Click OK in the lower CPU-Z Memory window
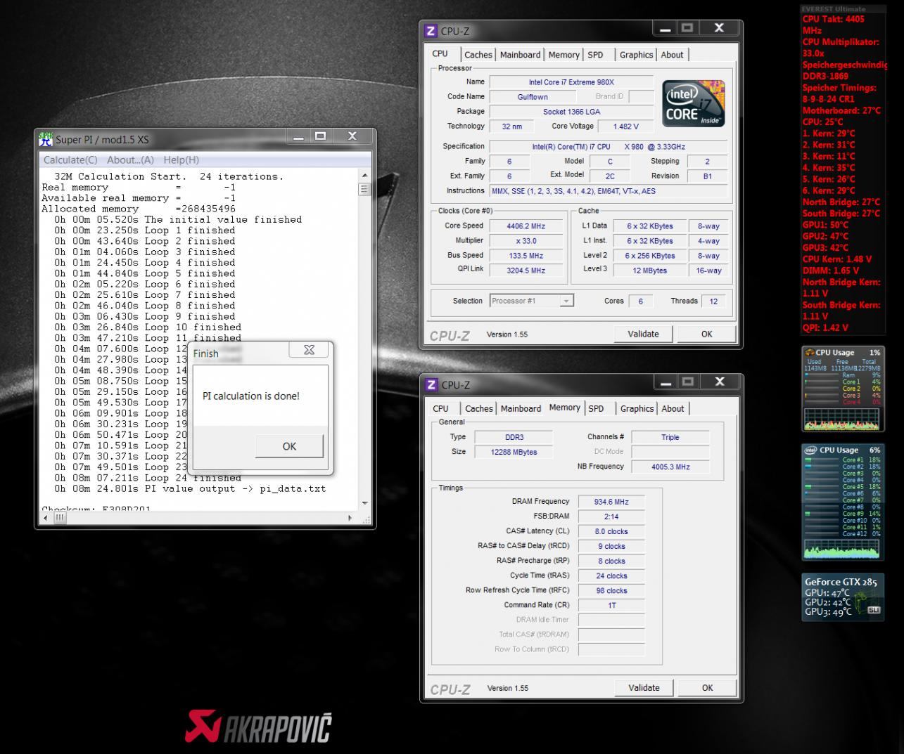The image size is (904, 754). (707, 688)
